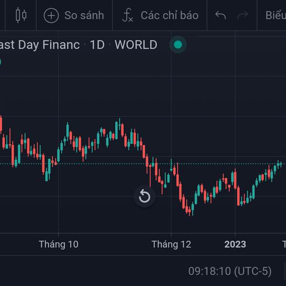The image size is (286, 286).
Task: Open timezone setting 09:18:10 (UTC-5)
Action: 230,271
